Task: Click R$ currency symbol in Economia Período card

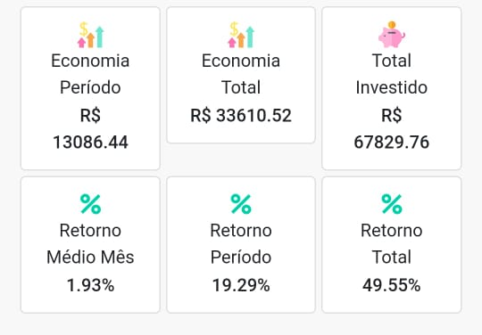Action: pyautogui.click(x=90, y=116)
